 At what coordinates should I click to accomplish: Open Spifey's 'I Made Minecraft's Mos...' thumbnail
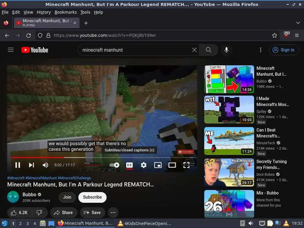pyautogui.click(x=229, y=110)
